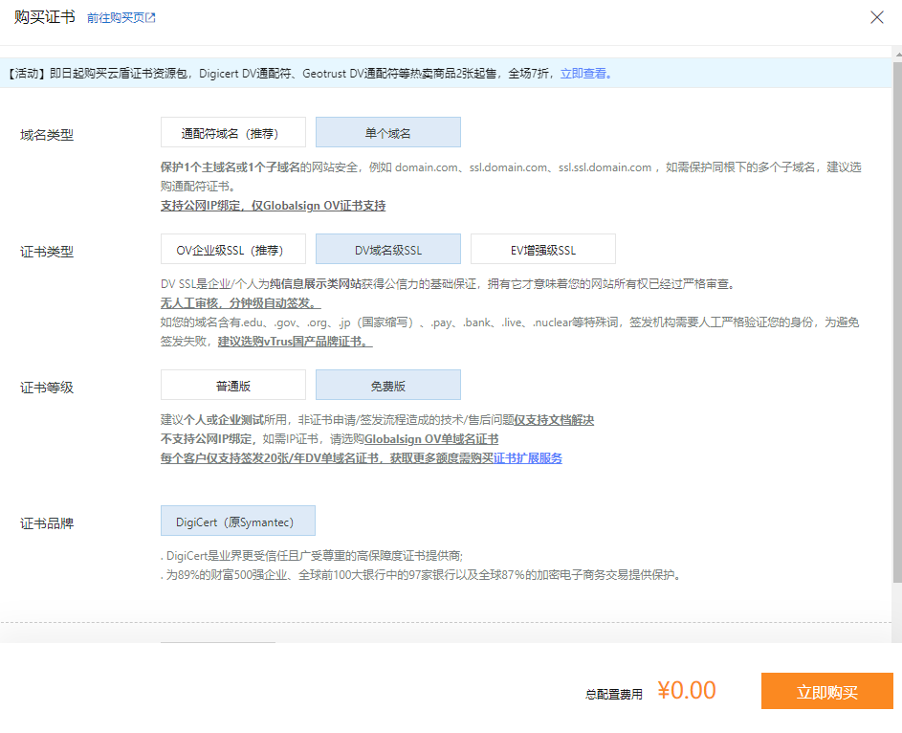Click the 证书品牌 label
This screenshot has width=902, height=733.
(x=47, y=523)
